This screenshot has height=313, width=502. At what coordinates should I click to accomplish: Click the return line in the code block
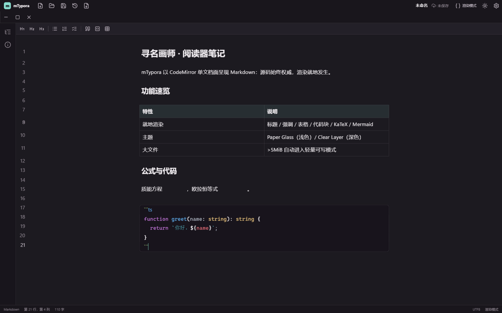184,228
